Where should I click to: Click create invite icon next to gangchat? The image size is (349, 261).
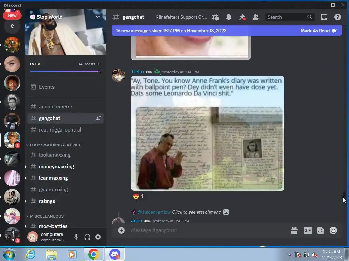click(98, 118)
